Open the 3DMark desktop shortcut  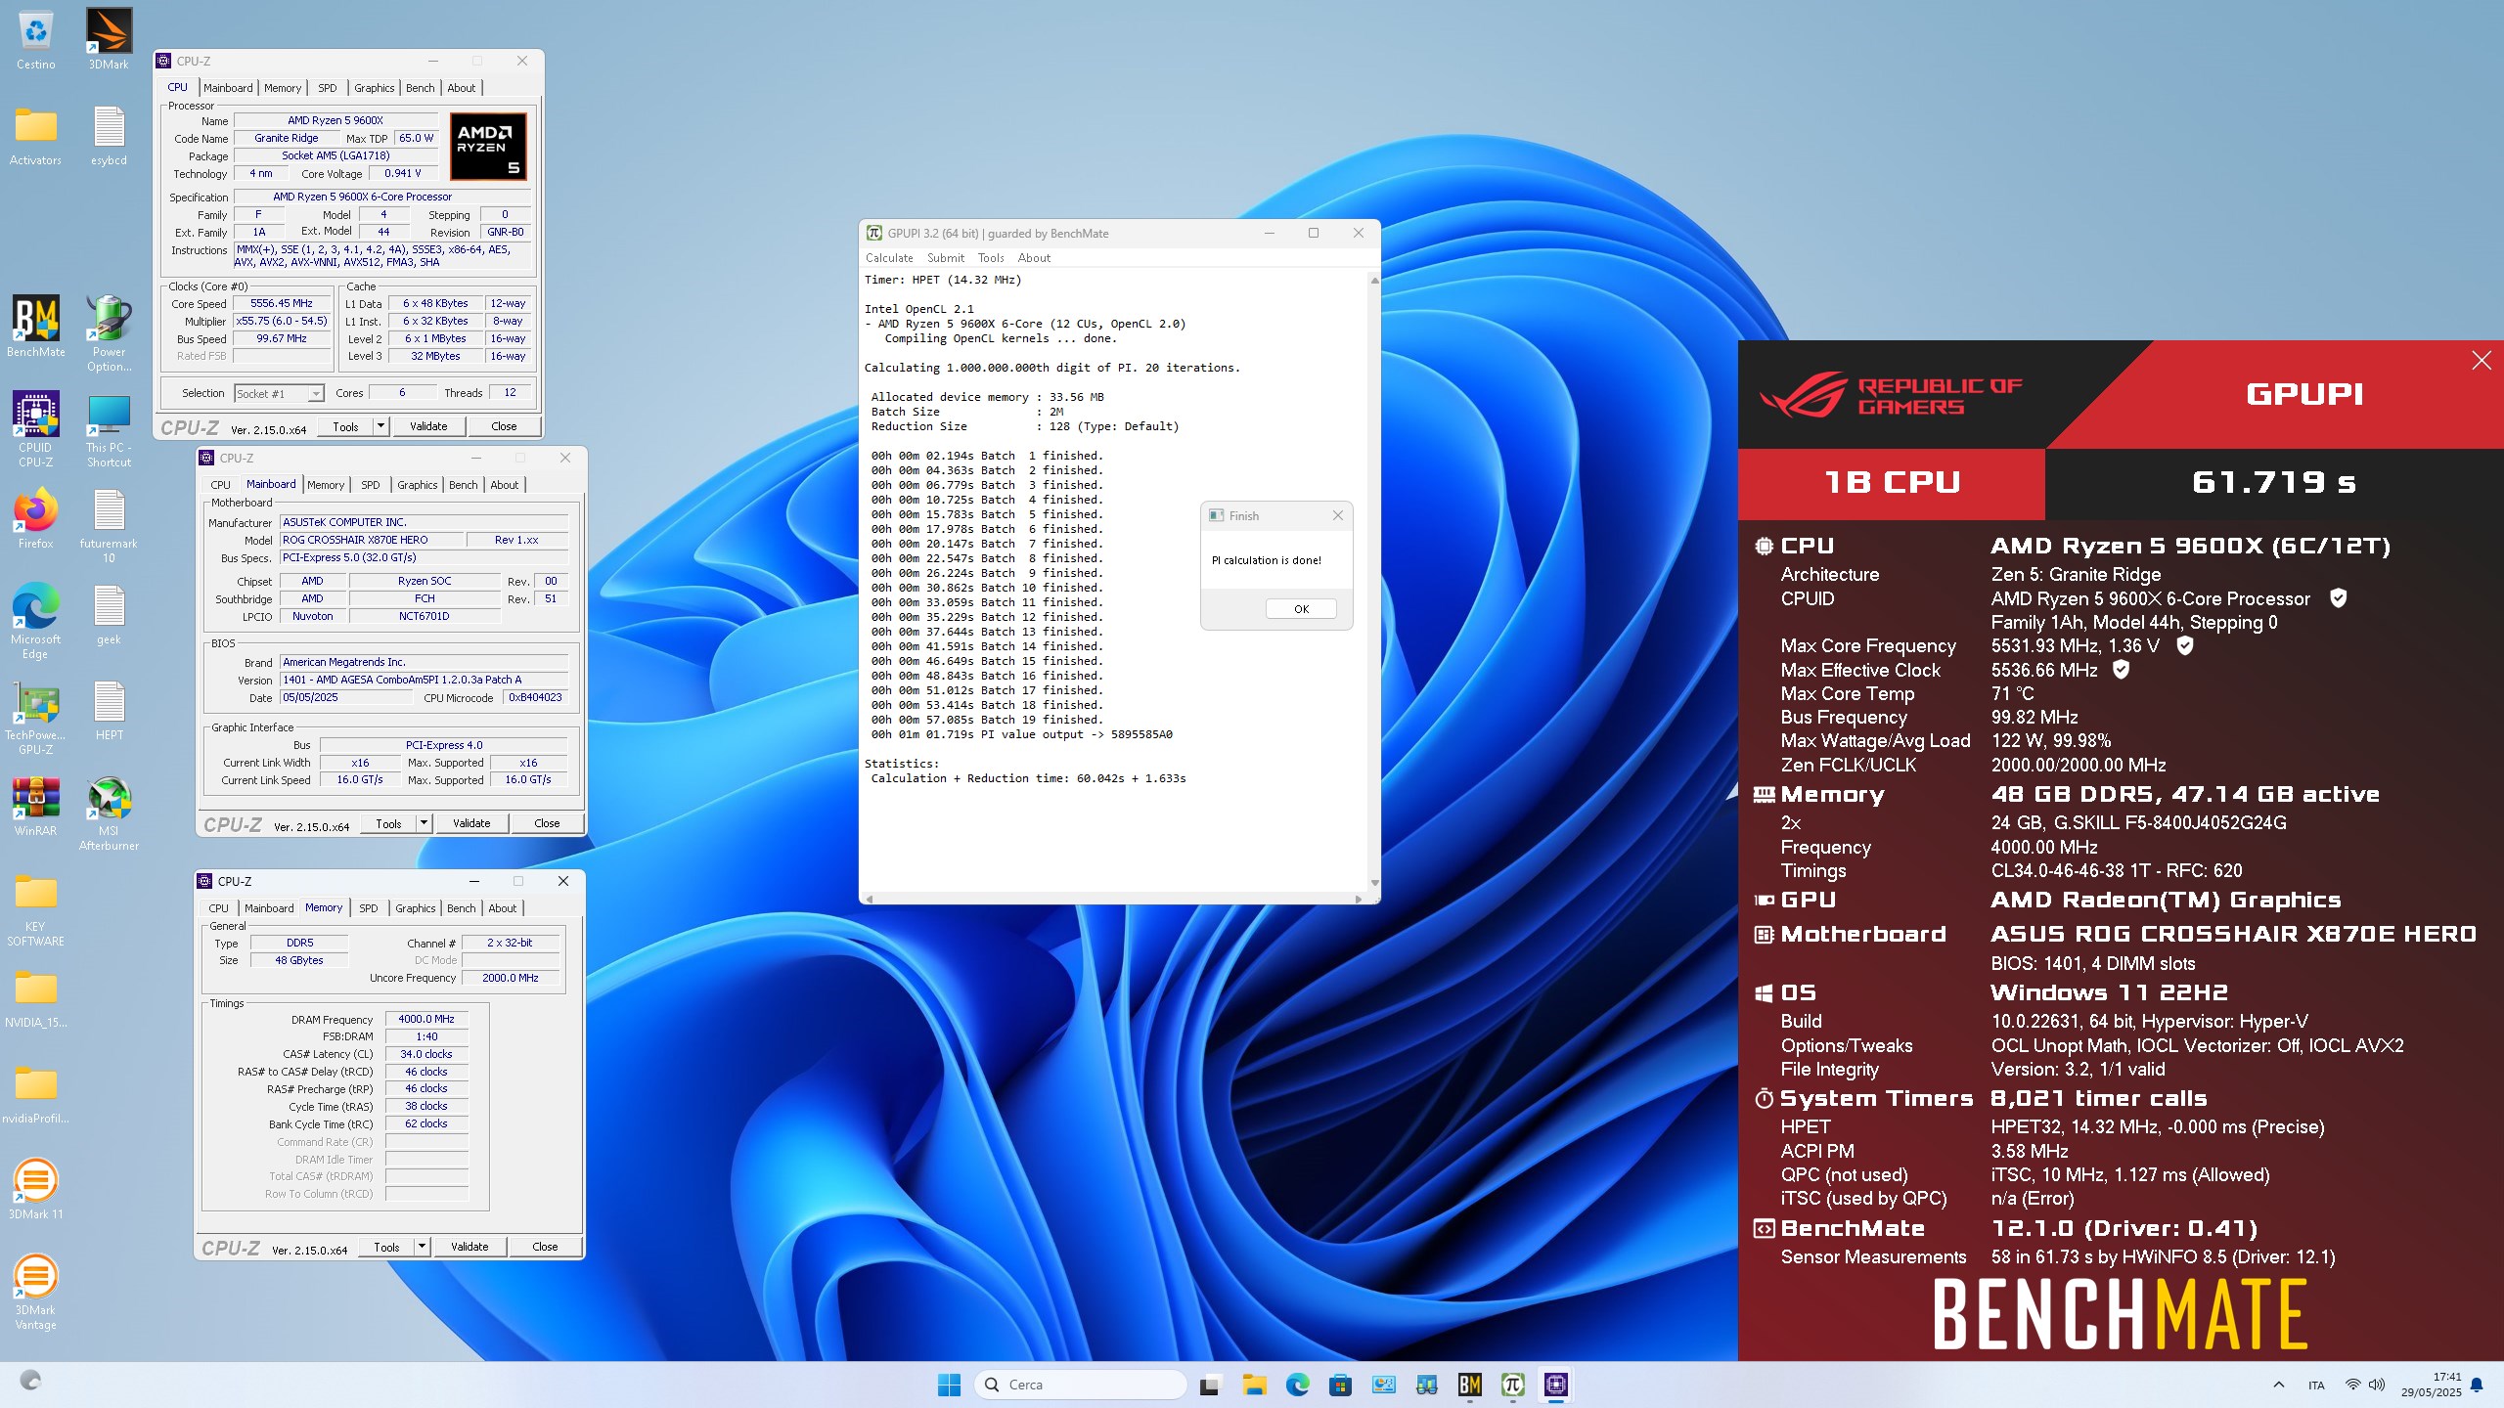point(109,39)
